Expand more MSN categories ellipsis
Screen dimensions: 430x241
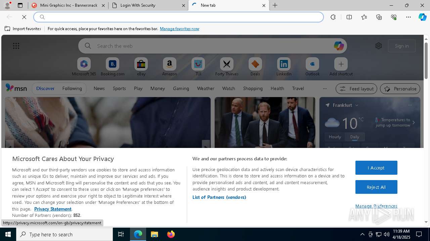coord(325,89)
